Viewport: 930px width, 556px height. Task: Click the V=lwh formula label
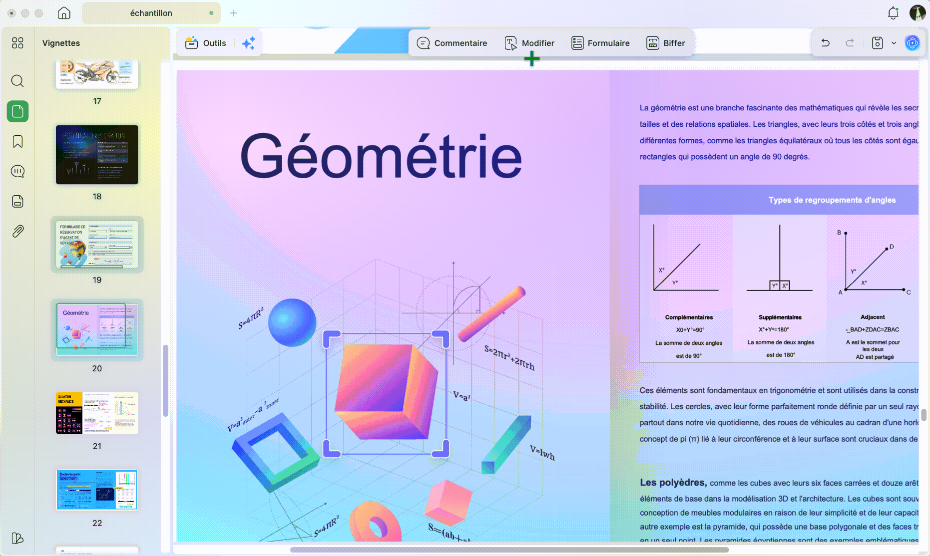[x=542, y=453]
